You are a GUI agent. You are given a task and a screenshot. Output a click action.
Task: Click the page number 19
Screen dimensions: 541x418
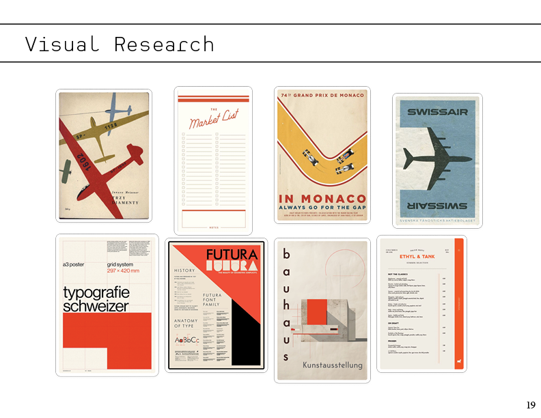click(531, 405)
